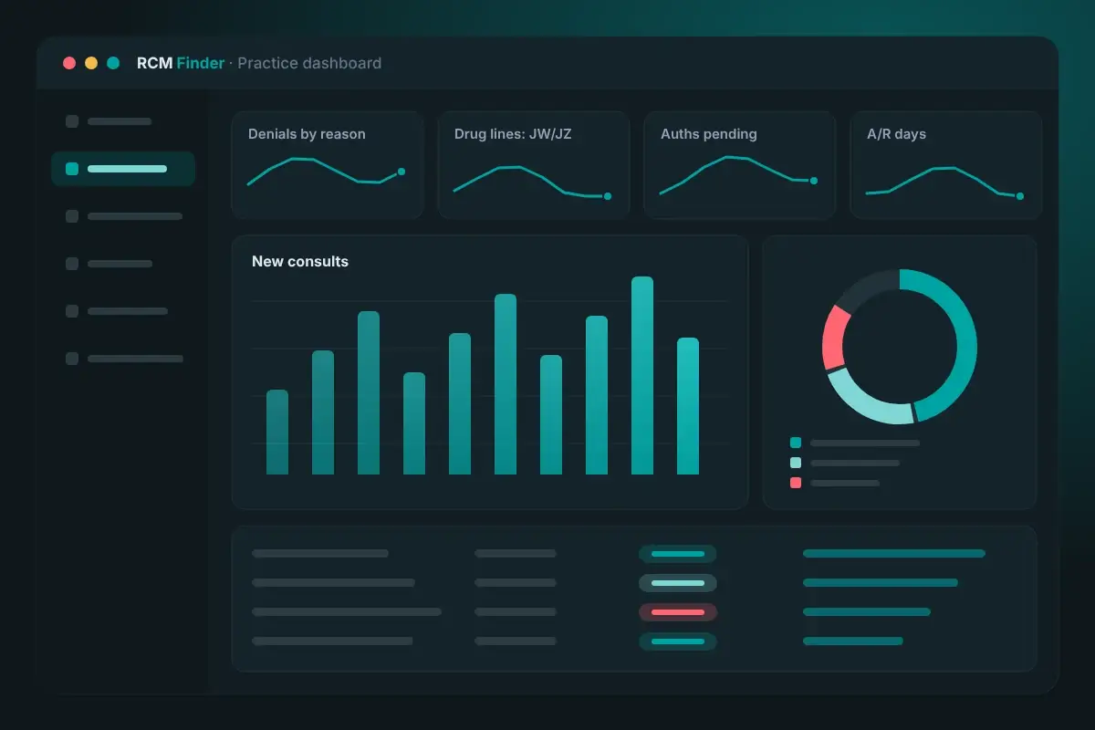Screen dimensions: 1095x730
Task: Click the yellow window dot in the title bar
Action: [91, 63]
